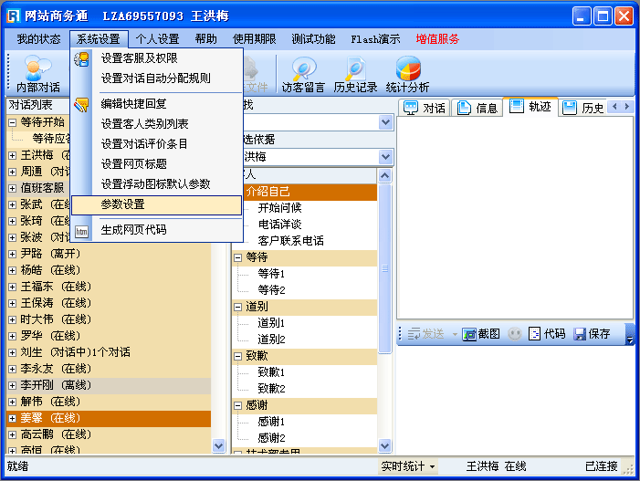Open the 实时统计 dropdown in status bar

(408, 466)
